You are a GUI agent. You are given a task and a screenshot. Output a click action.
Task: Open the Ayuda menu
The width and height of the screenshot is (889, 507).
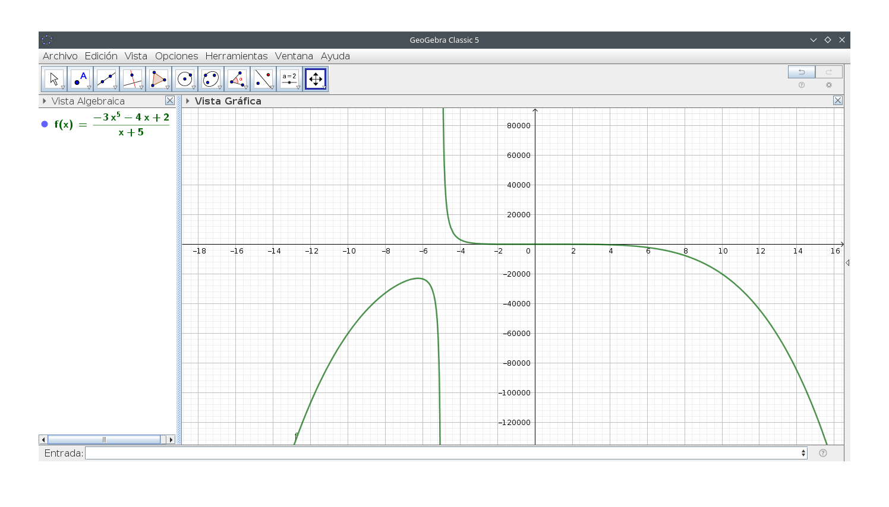(x=335, y=56)
